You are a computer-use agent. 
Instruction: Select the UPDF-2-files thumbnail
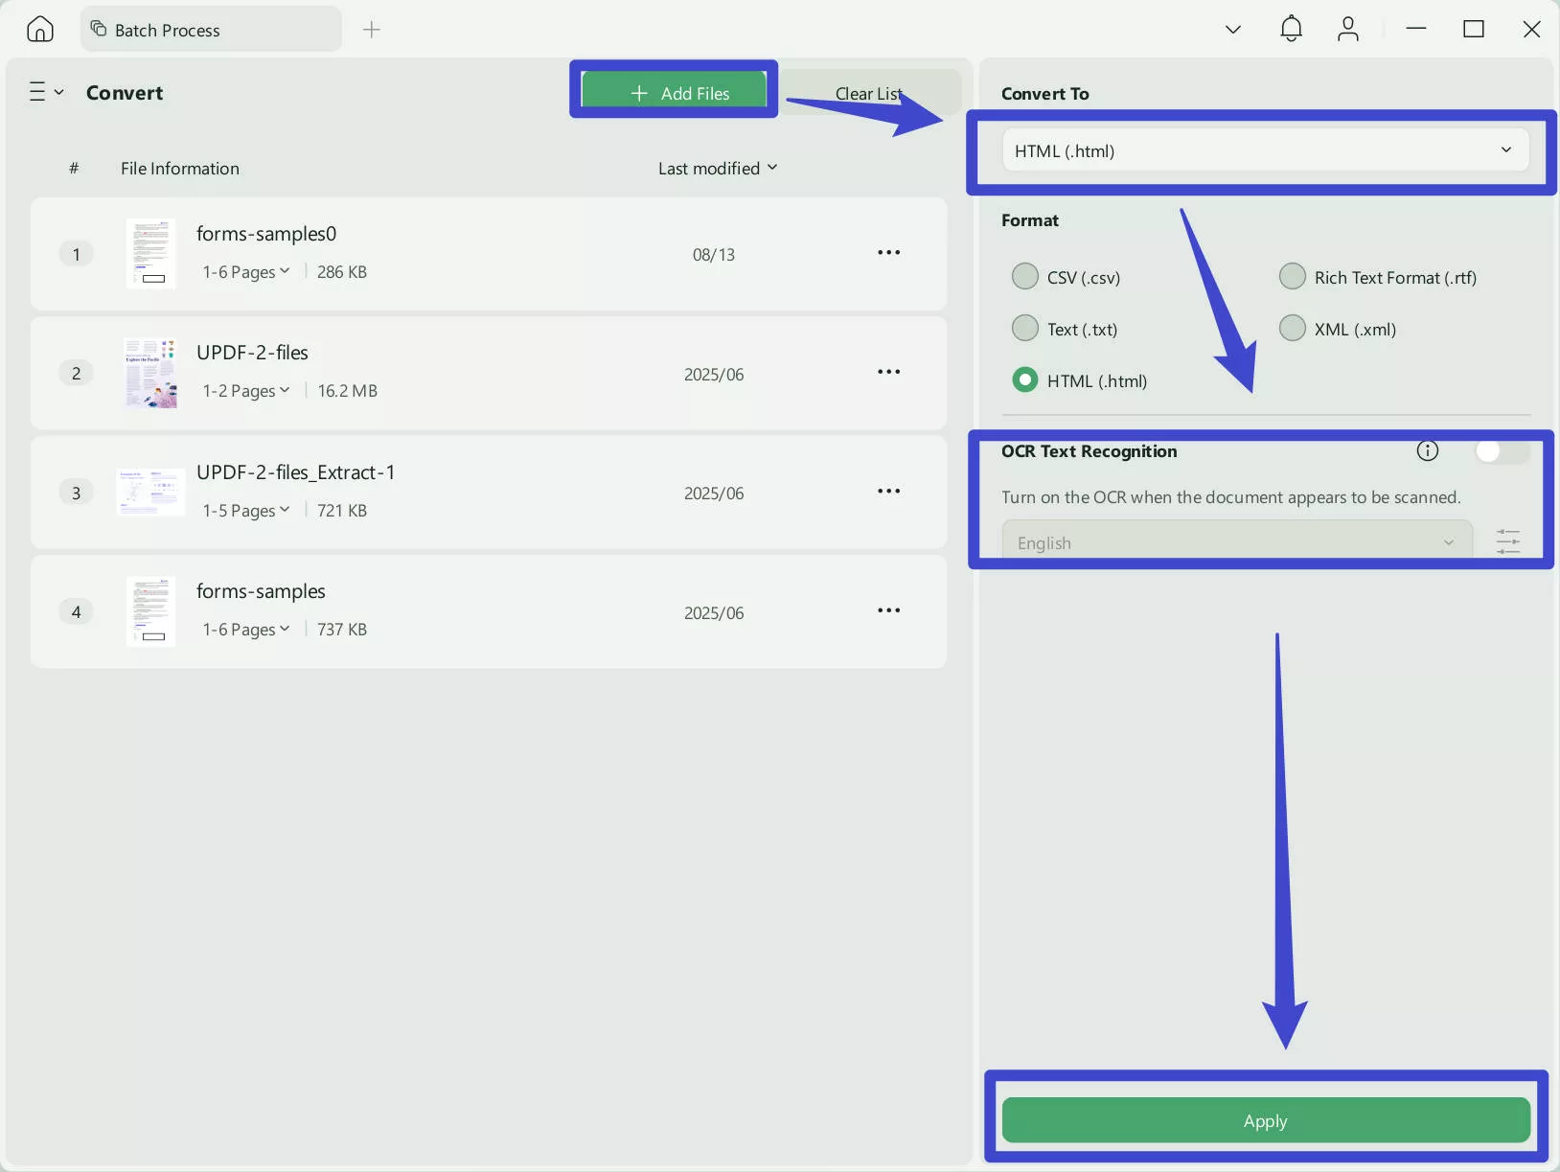[150, 373]
